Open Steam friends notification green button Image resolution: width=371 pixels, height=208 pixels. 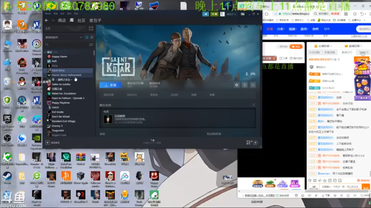coord(214,14)
